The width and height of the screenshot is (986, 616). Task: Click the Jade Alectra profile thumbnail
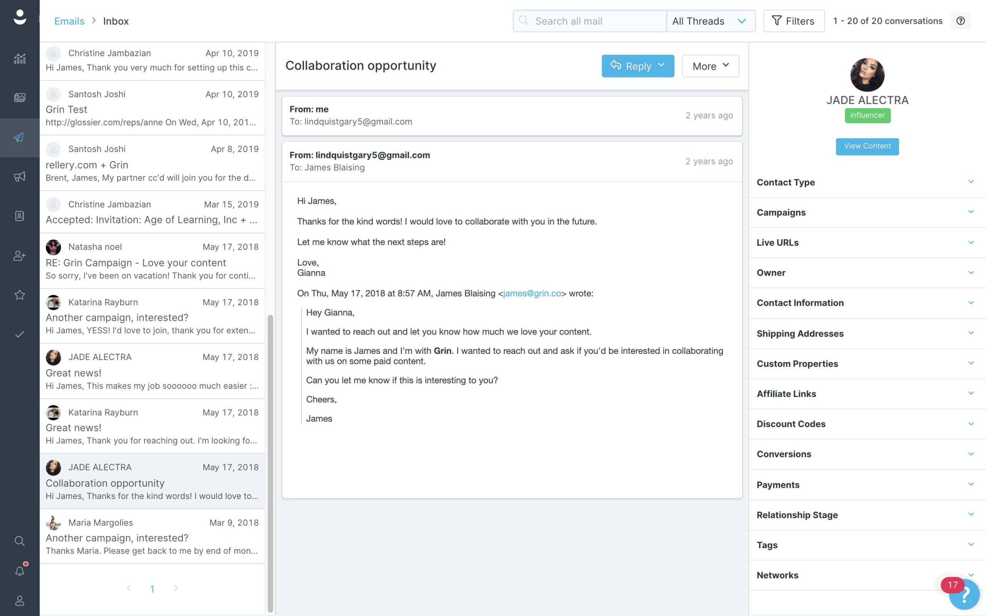867,75
